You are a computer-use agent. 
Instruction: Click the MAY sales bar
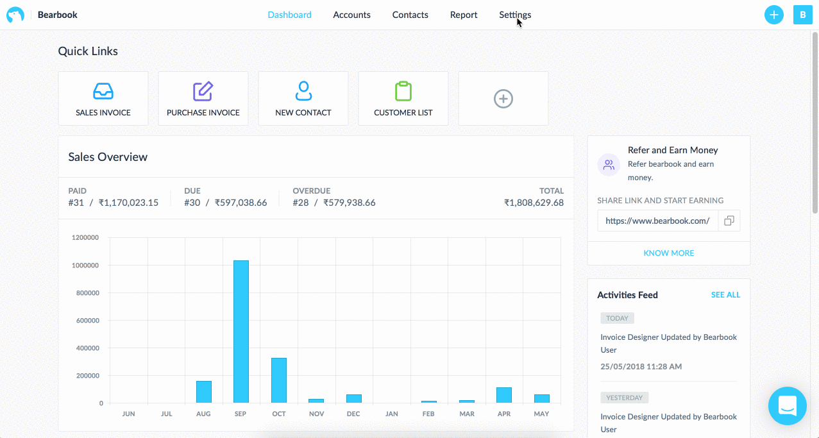542,399
